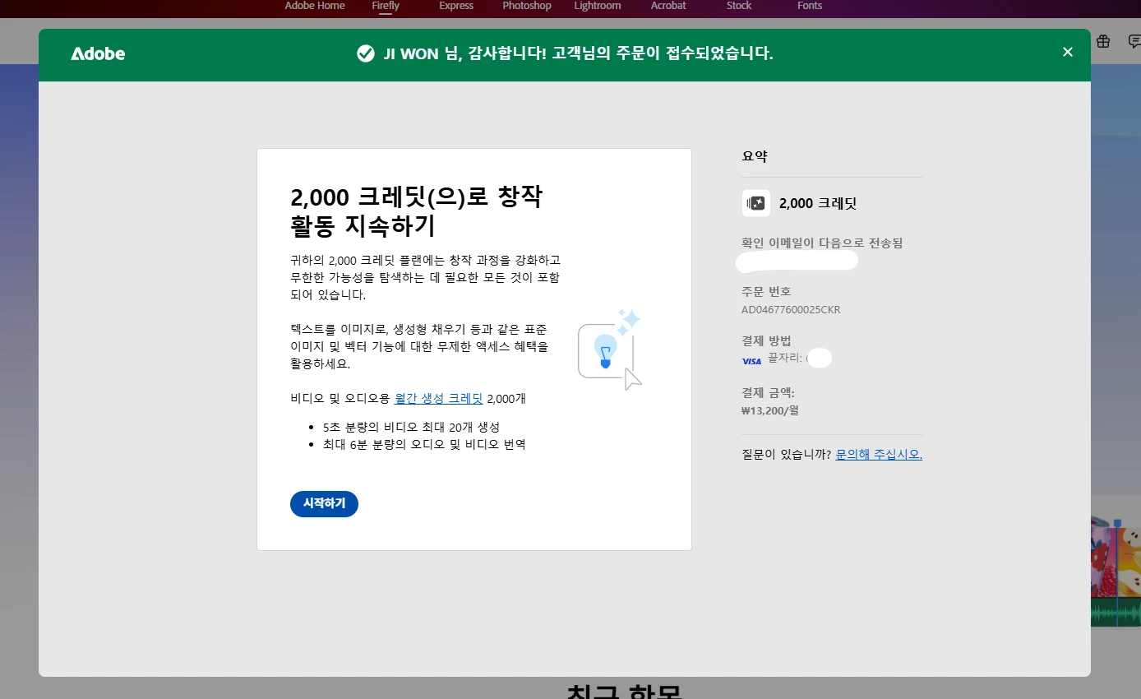Click the ₩13,200/월 payment amount

[770, 410]
